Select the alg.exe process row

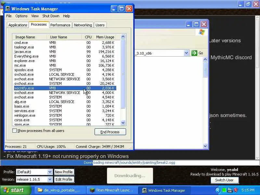65,102
